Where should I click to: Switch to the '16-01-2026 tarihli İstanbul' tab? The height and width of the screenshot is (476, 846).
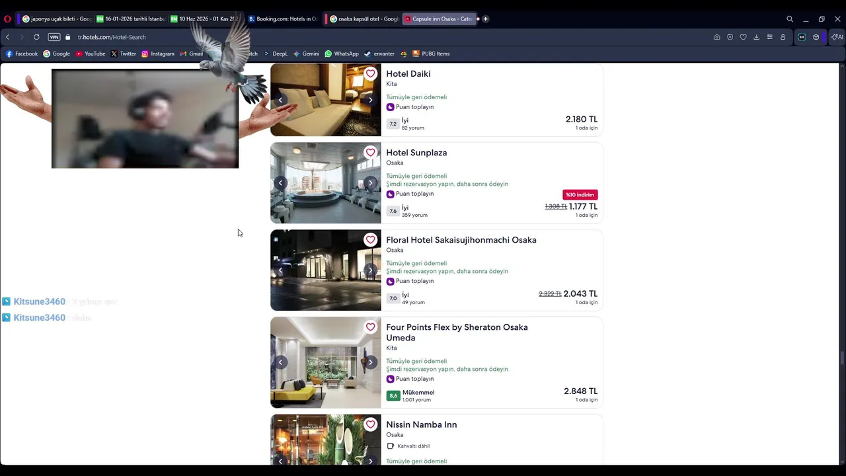click(x=130, y=19)
